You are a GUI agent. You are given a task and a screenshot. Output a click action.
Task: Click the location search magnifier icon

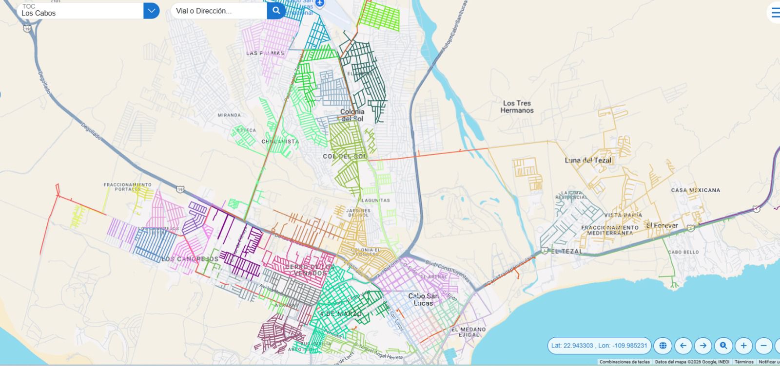[x=723, y=346]
